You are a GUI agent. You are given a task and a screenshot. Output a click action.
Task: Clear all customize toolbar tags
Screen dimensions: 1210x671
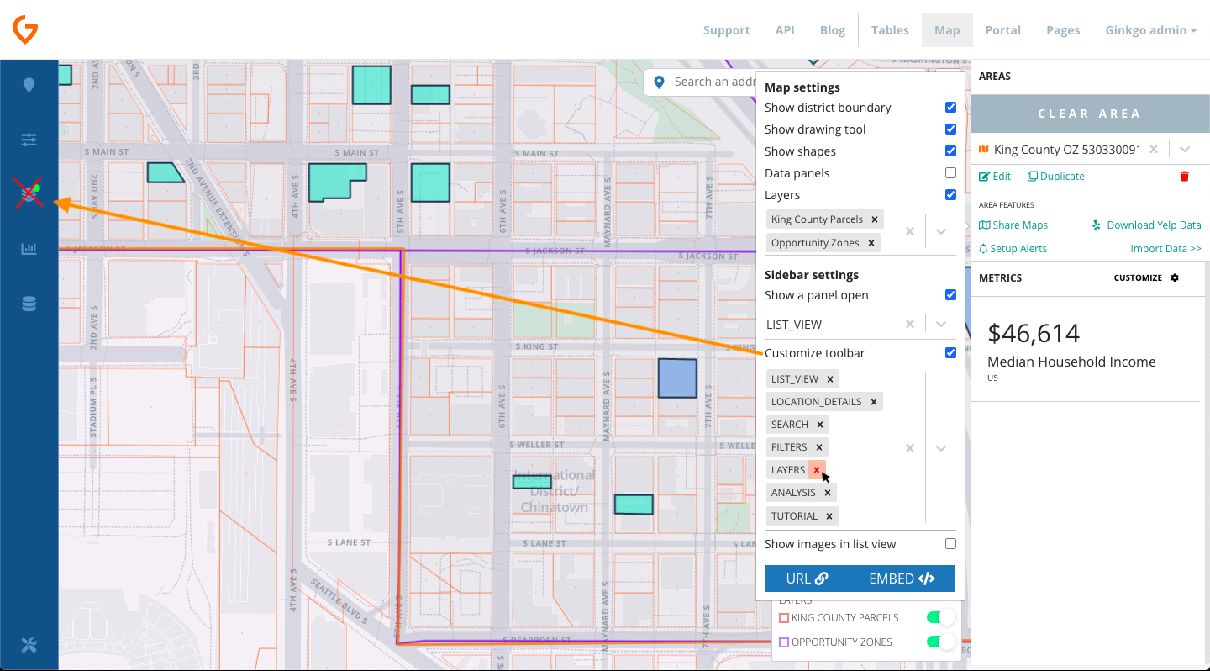pyautogui.click(x=909, y=448)
